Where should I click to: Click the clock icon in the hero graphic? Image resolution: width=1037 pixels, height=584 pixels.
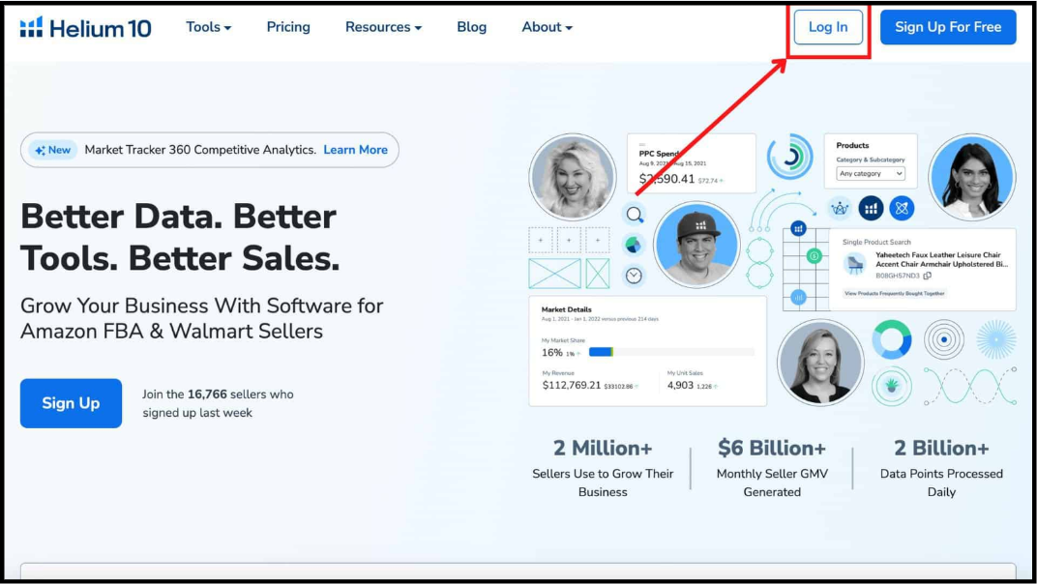tap(634, 276)
